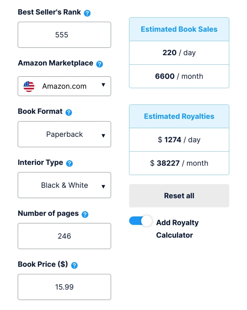Select the Number of pages input
247x310 pixels.
(x=64, y=236)
